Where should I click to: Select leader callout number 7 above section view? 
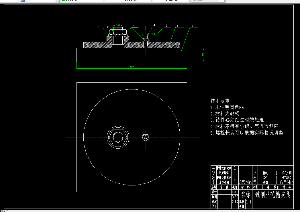pos(192,26)
